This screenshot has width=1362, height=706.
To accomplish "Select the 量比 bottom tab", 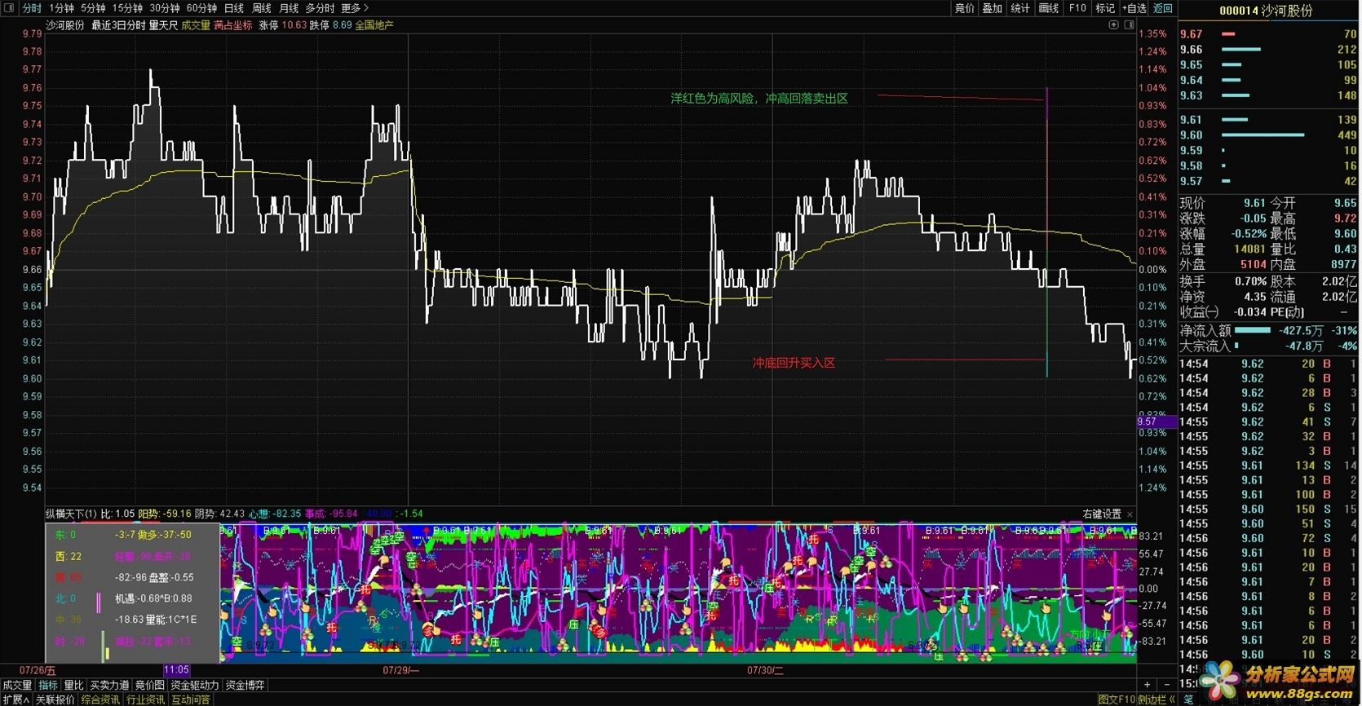I will click(73, 686).
